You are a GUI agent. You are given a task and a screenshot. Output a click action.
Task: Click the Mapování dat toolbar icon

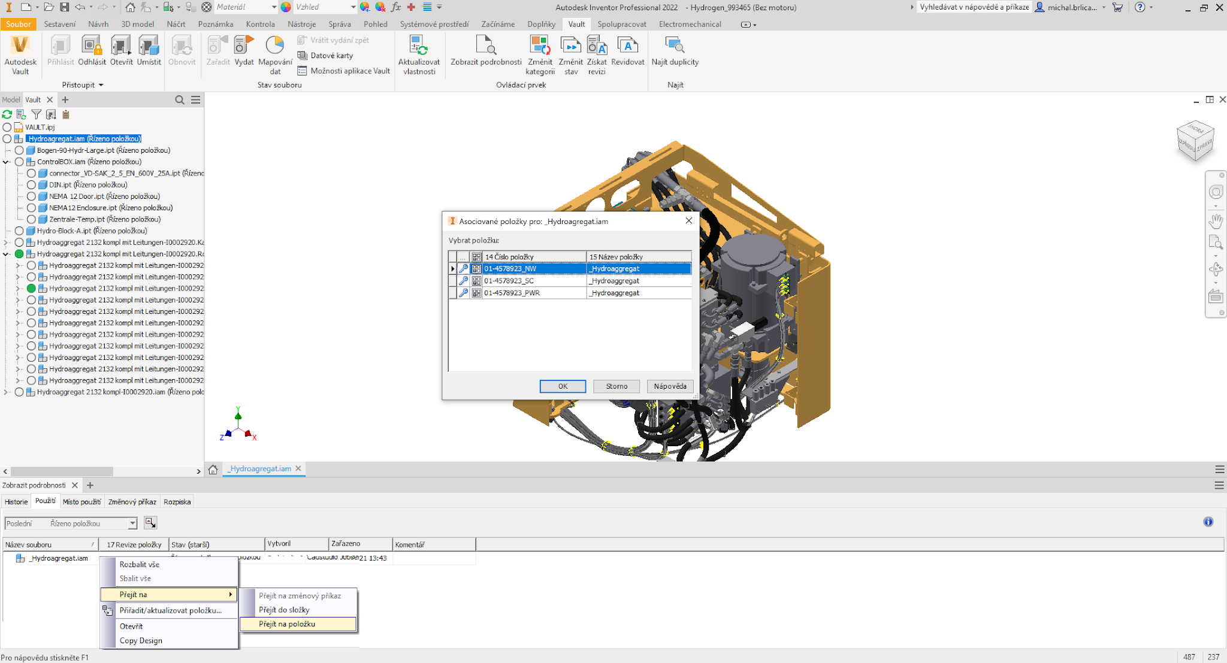pos(274,54)
